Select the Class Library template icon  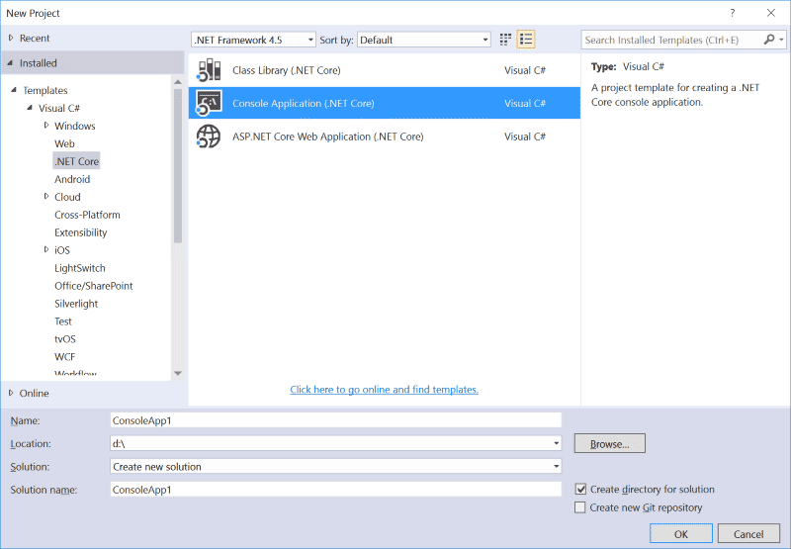209,70
